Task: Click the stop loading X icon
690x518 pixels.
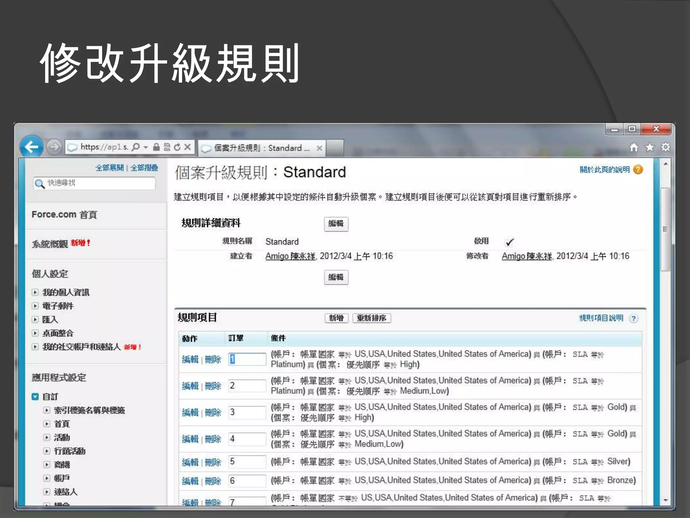Action: coord(188,147)
